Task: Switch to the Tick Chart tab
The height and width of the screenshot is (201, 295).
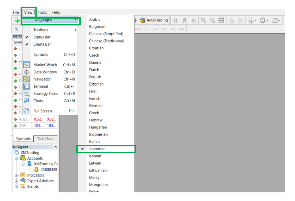Action: pyautogui.click(x=45, y=139)
